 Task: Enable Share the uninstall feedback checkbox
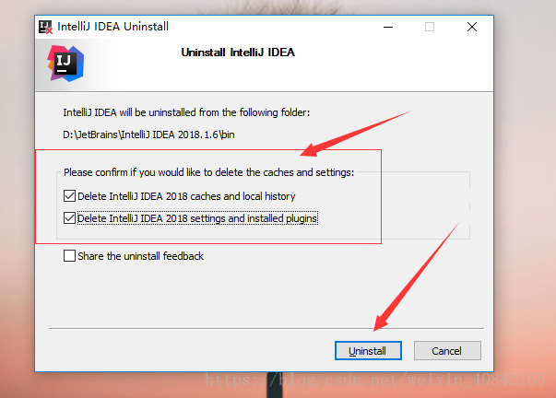point(69,256)
